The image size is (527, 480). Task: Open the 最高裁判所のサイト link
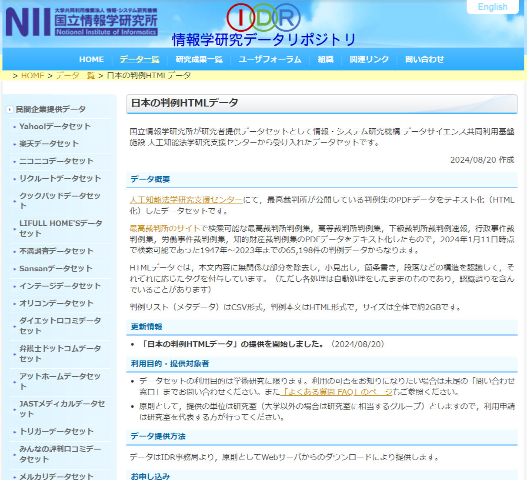click(x=165, y=228)
